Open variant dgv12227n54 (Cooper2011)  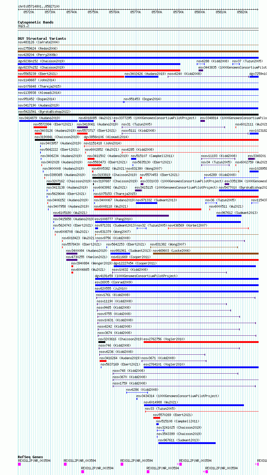[135, 263]
